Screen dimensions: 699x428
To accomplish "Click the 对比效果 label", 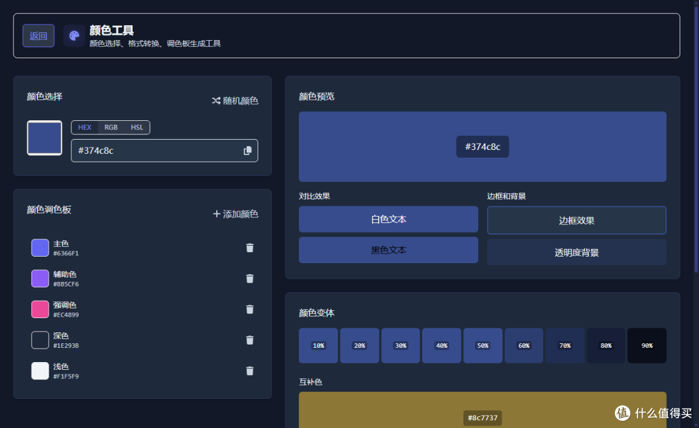I will (315, 197).
